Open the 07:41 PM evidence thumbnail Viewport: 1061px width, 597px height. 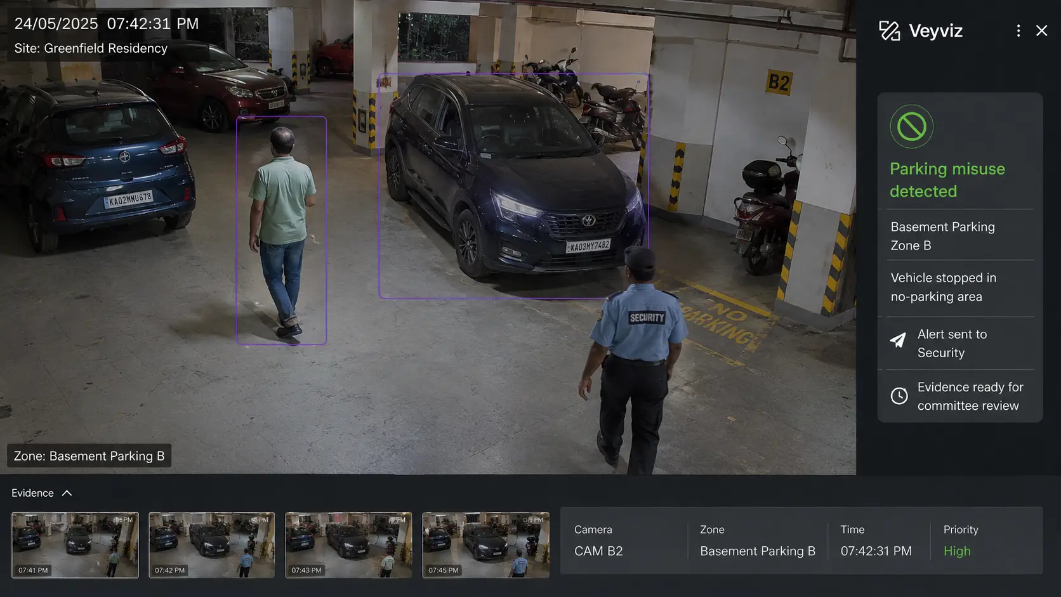(75, 545)
